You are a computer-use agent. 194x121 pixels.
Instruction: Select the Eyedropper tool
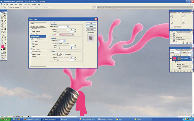[x=5, y=40]
